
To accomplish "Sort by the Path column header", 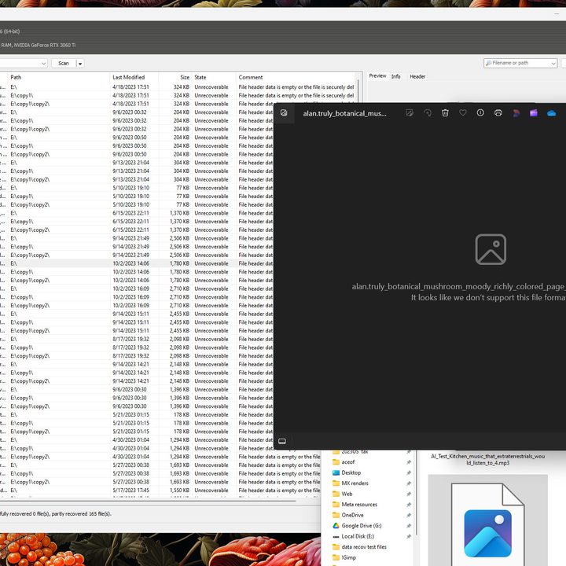I will [x=59, y=77].
